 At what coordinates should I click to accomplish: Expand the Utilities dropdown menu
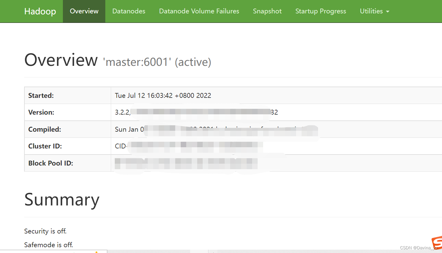[x=375, y=11]
